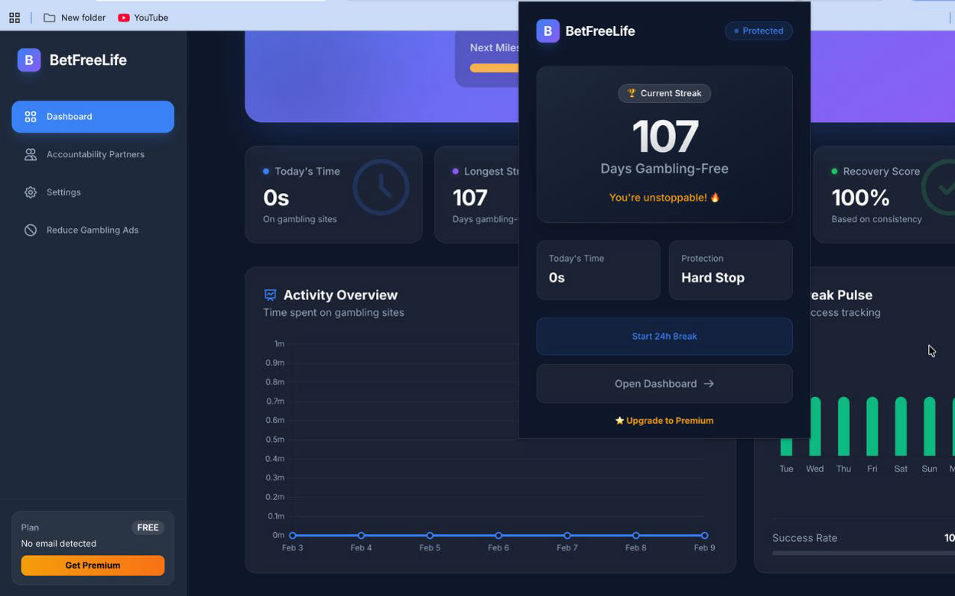Click the blocked-circle icon for Reduce Gambling Ads
955x596 pixels.
(31, 230)
